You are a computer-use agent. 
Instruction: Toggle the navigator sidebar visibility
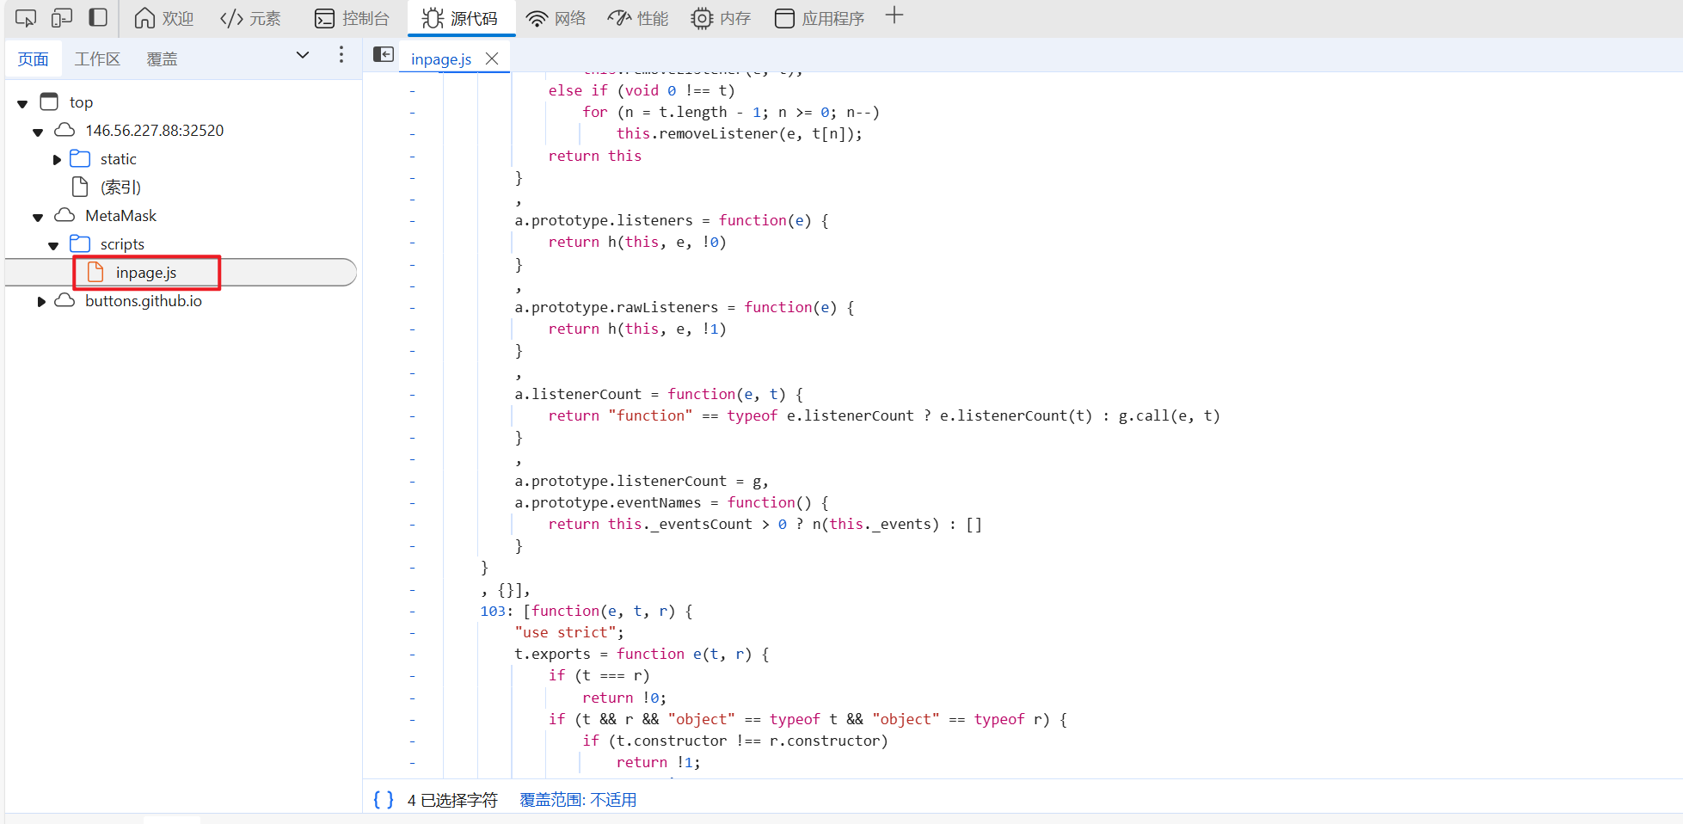pyautogui.click(x=384, y=55)
